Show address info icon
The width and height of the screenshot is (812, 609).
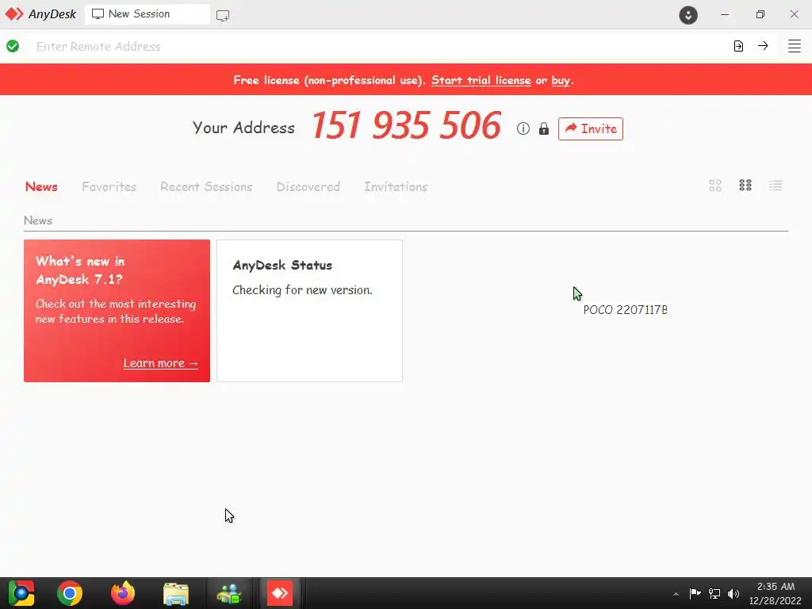tap(523, 128)
